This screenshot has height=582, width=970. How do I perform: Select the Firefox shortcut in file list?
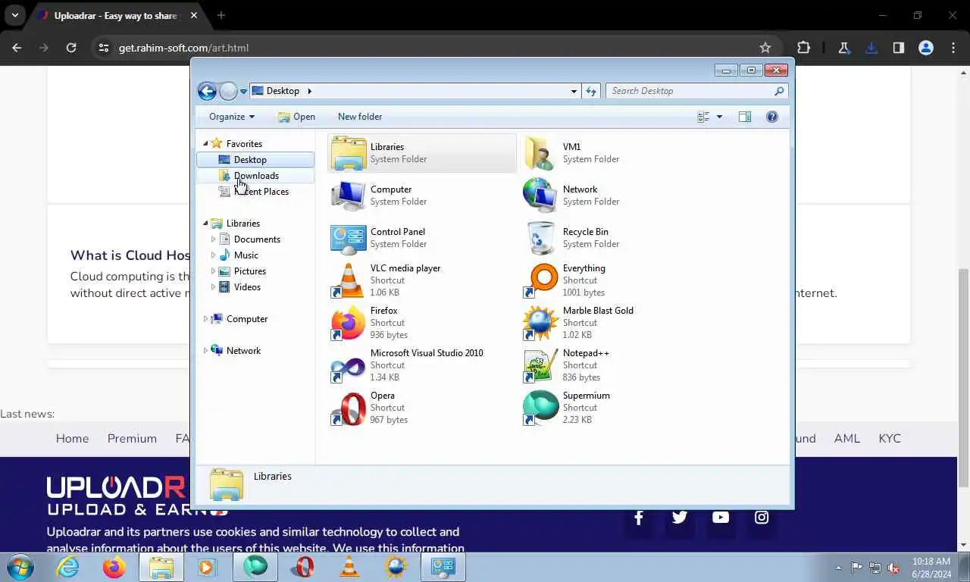(x=349, y=323)
